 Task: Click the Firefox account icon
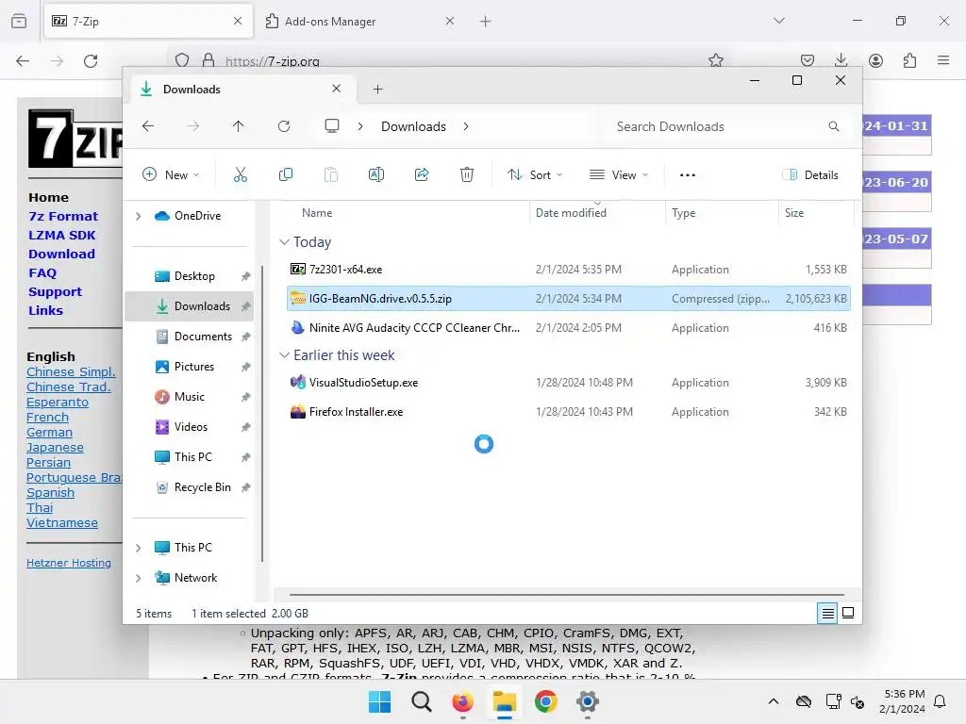pos(875,60)
